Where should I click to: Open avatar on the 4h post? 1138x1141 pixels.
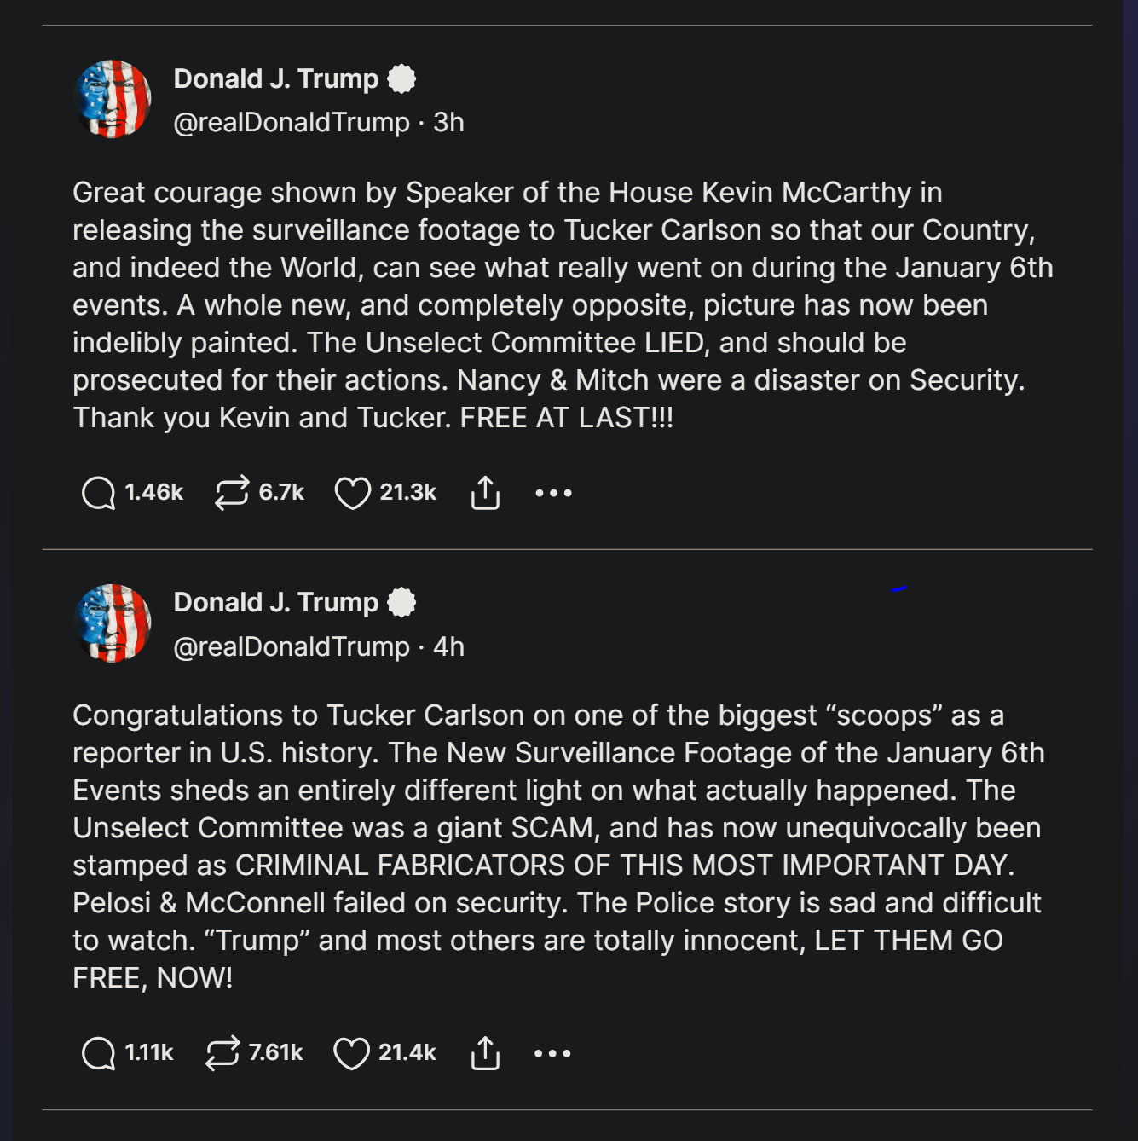tap(113, 623)
